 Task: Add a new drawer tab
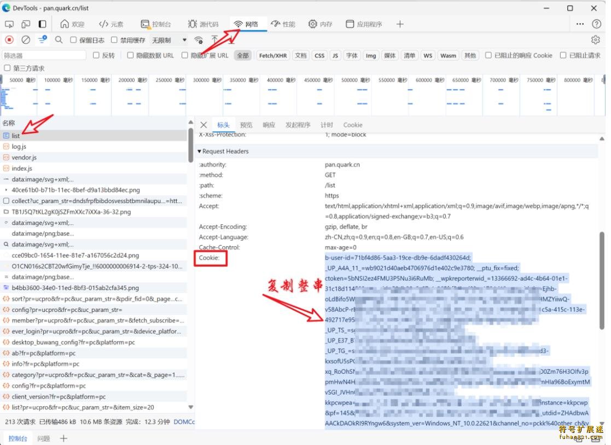63,438
